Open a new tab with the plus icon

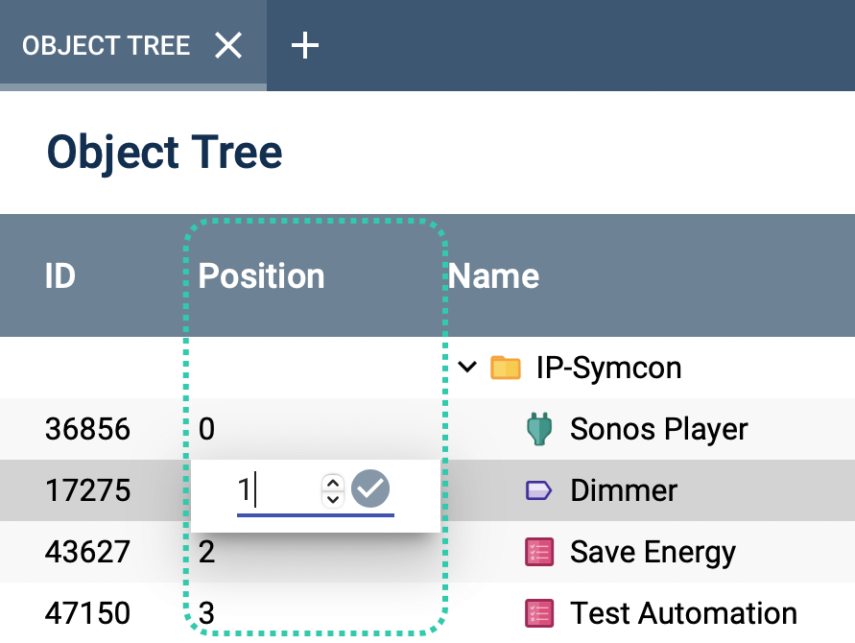click(x=305, y=44)
